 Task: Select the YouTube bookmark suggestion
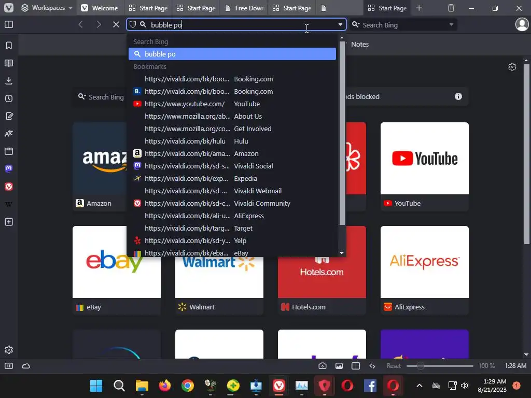point(232,104)
